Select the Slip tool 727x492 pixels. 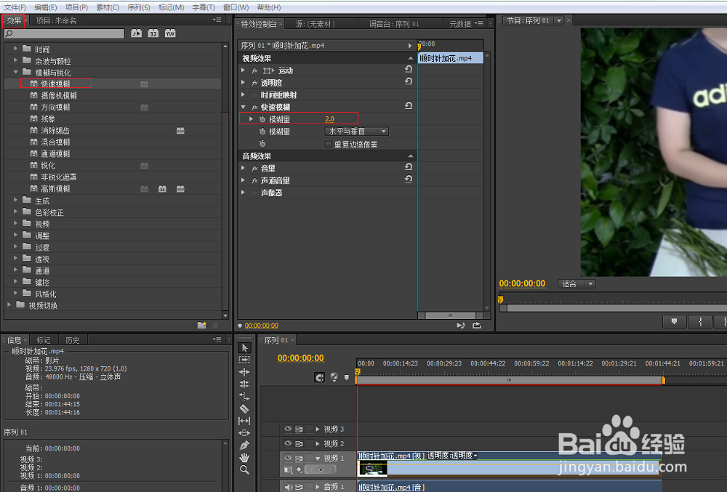click(x=244, y=421)
